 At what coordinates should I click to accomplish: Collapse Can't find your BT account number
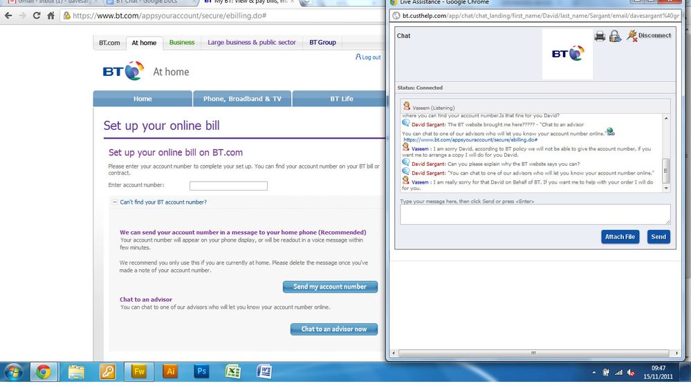tap(115, 202)
